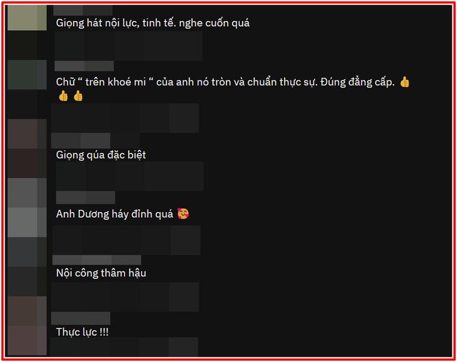Select the comment text "Nội công thâm hậu"
The height and width of the screenshot is (362, 457).
[x=101, y=273]
